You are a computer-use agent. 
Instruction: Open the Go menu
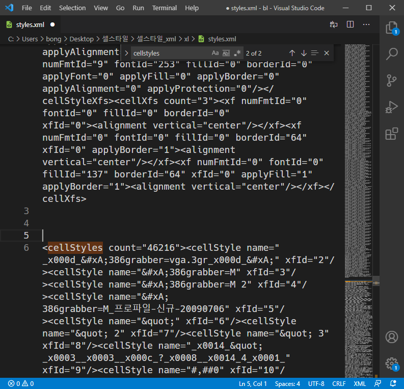[x=120, y=8]
